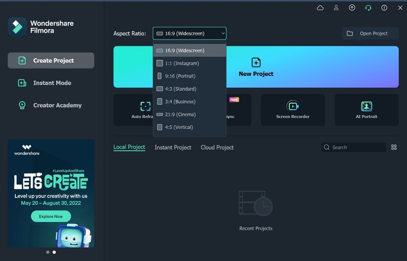
Task: Click the info alert icon
Action: pos(384,8)
